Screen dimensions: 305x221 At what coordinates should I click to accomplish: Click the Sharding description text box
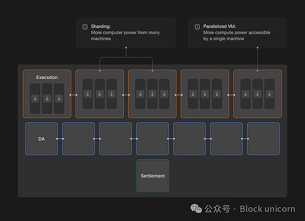pyautogui.click(x=126, y=33)
